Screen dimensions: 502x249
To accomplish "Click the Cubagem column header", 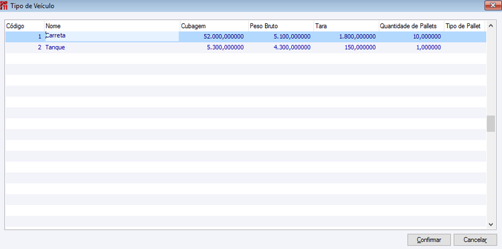I will (x=214, y=26).
